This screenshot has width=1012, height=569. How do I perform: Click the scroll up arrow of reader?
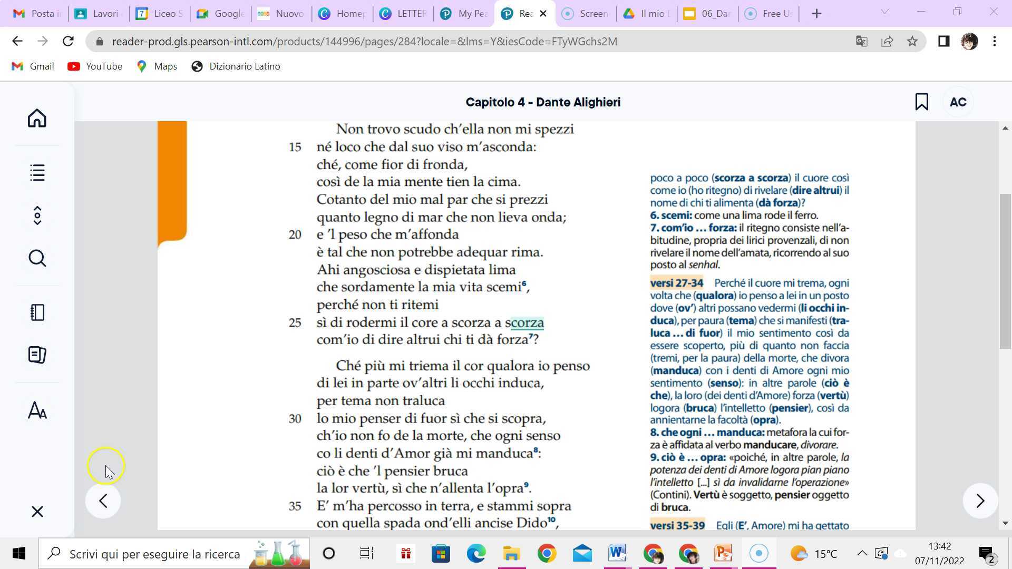tap(1005, 128)
